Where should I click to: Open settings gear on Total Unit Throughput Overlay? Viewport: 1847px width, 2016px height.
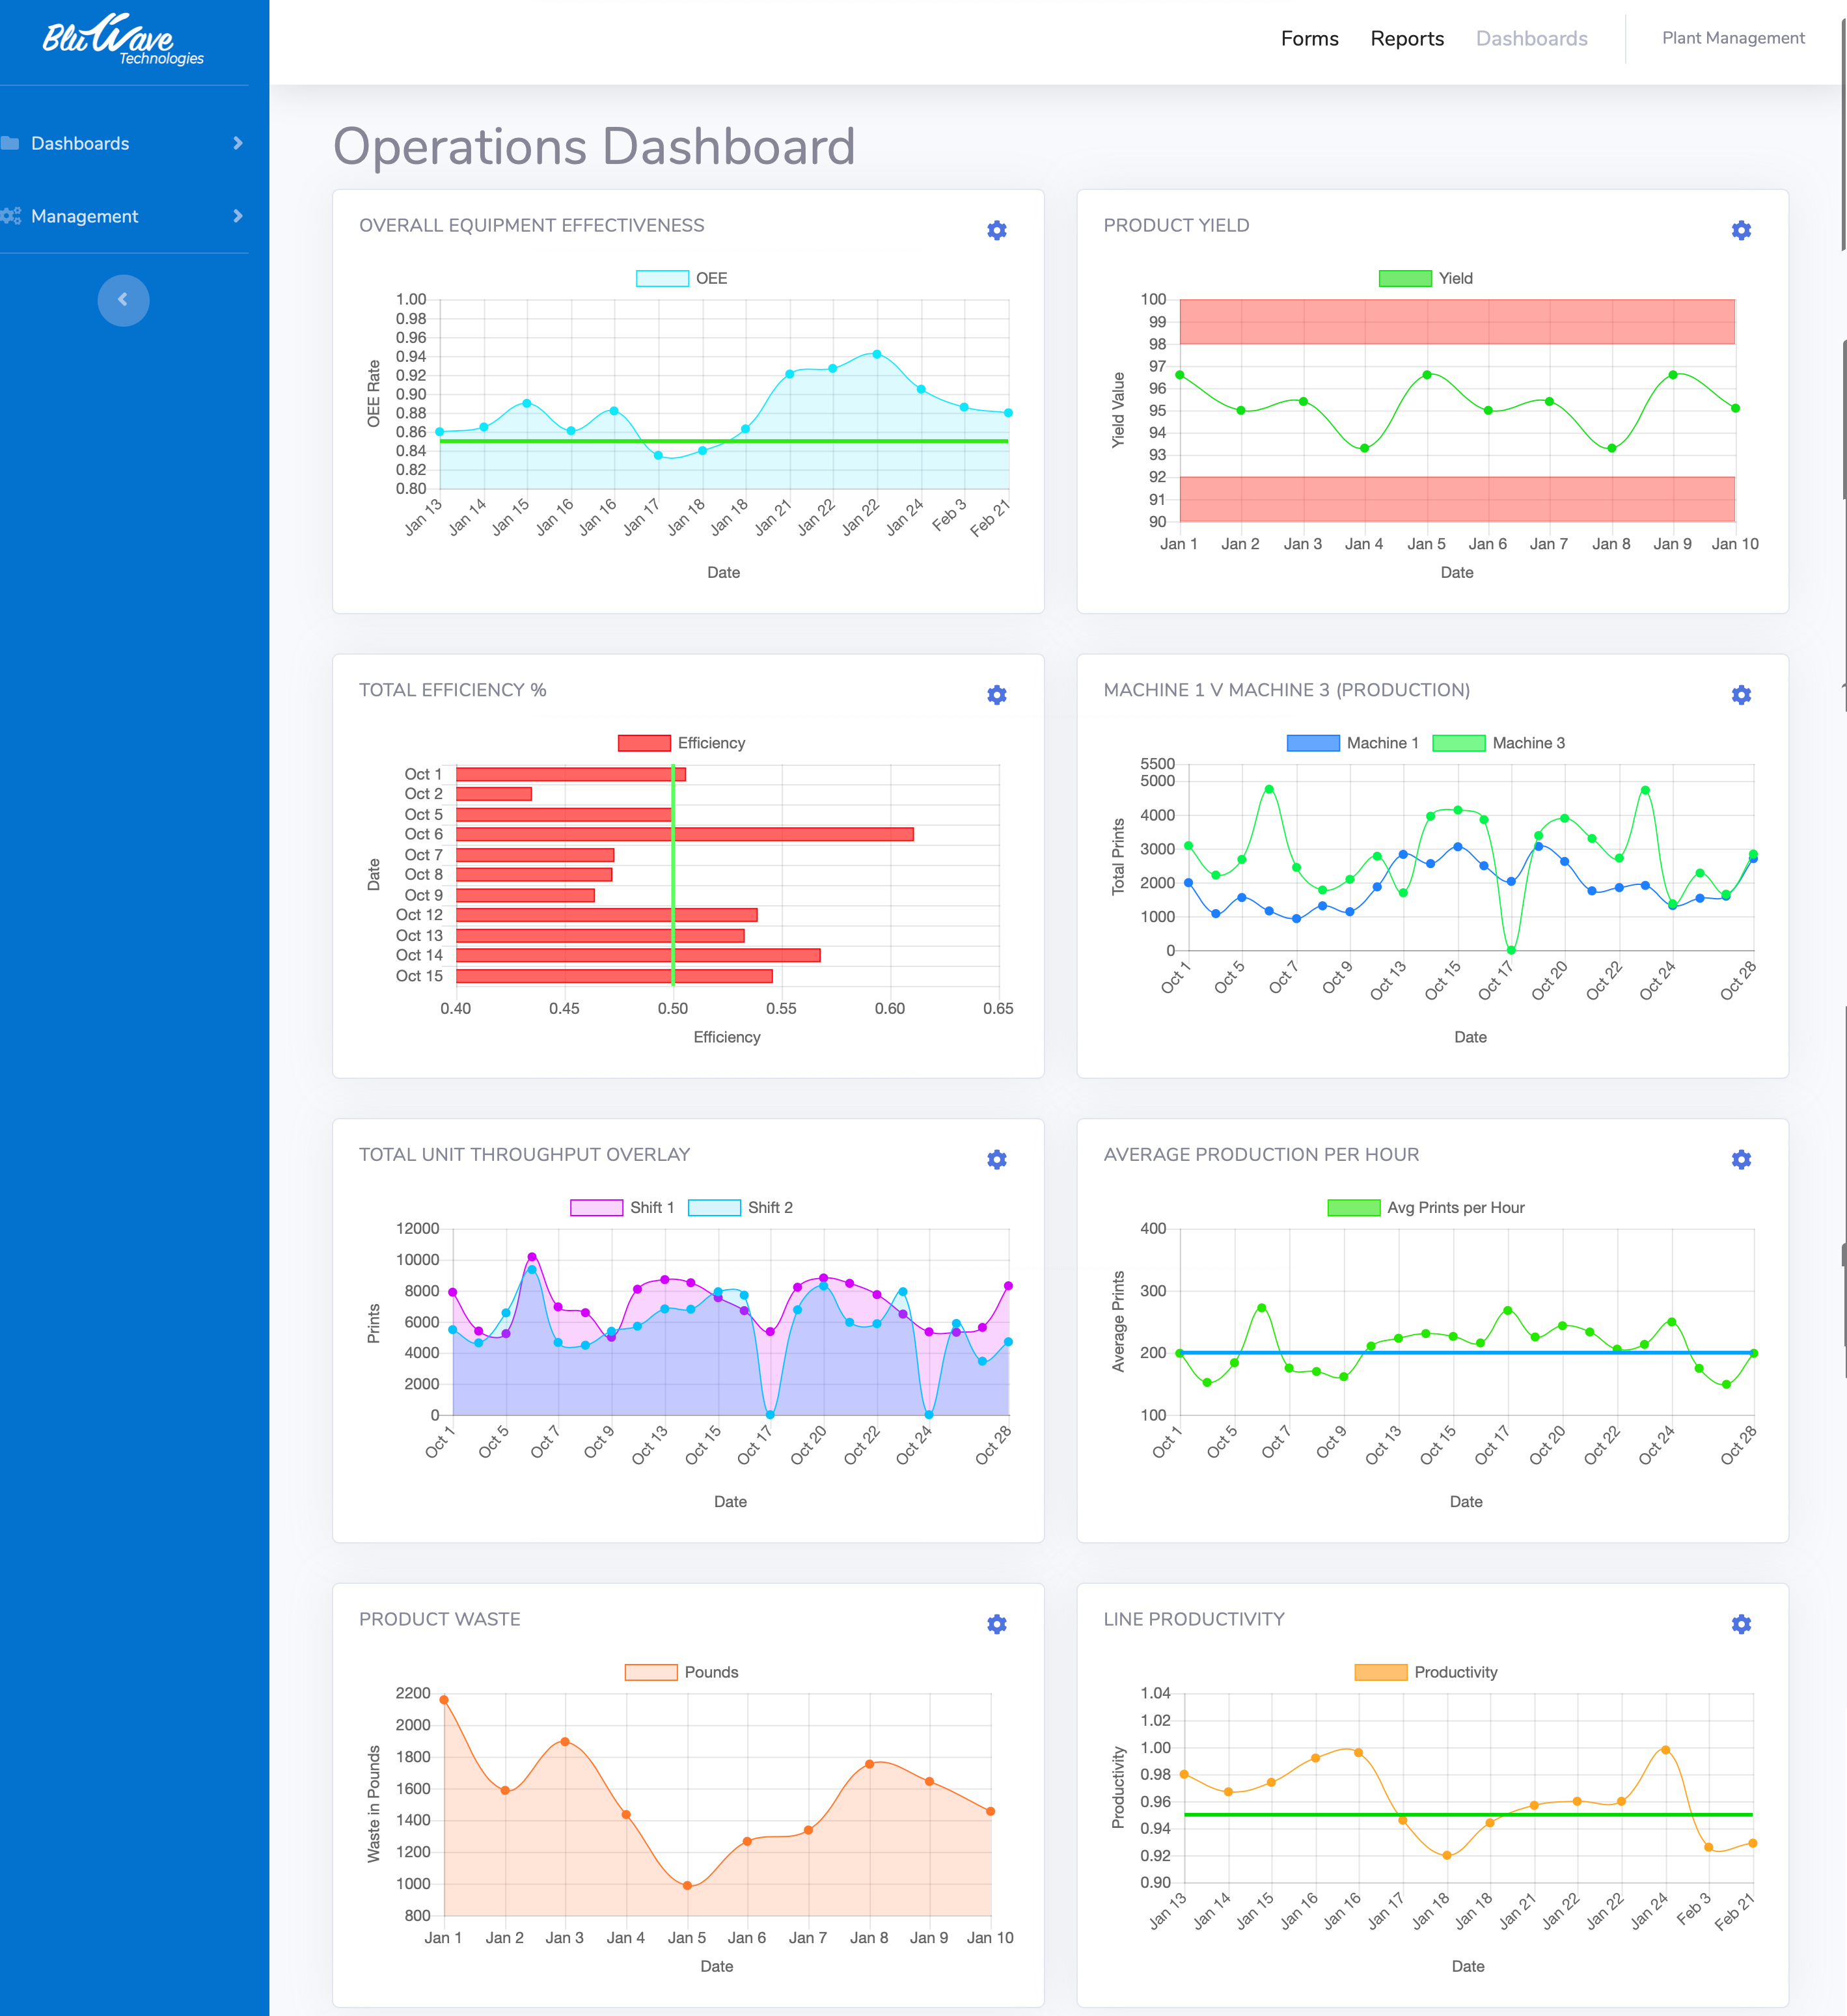click(x=996, y=1159)
